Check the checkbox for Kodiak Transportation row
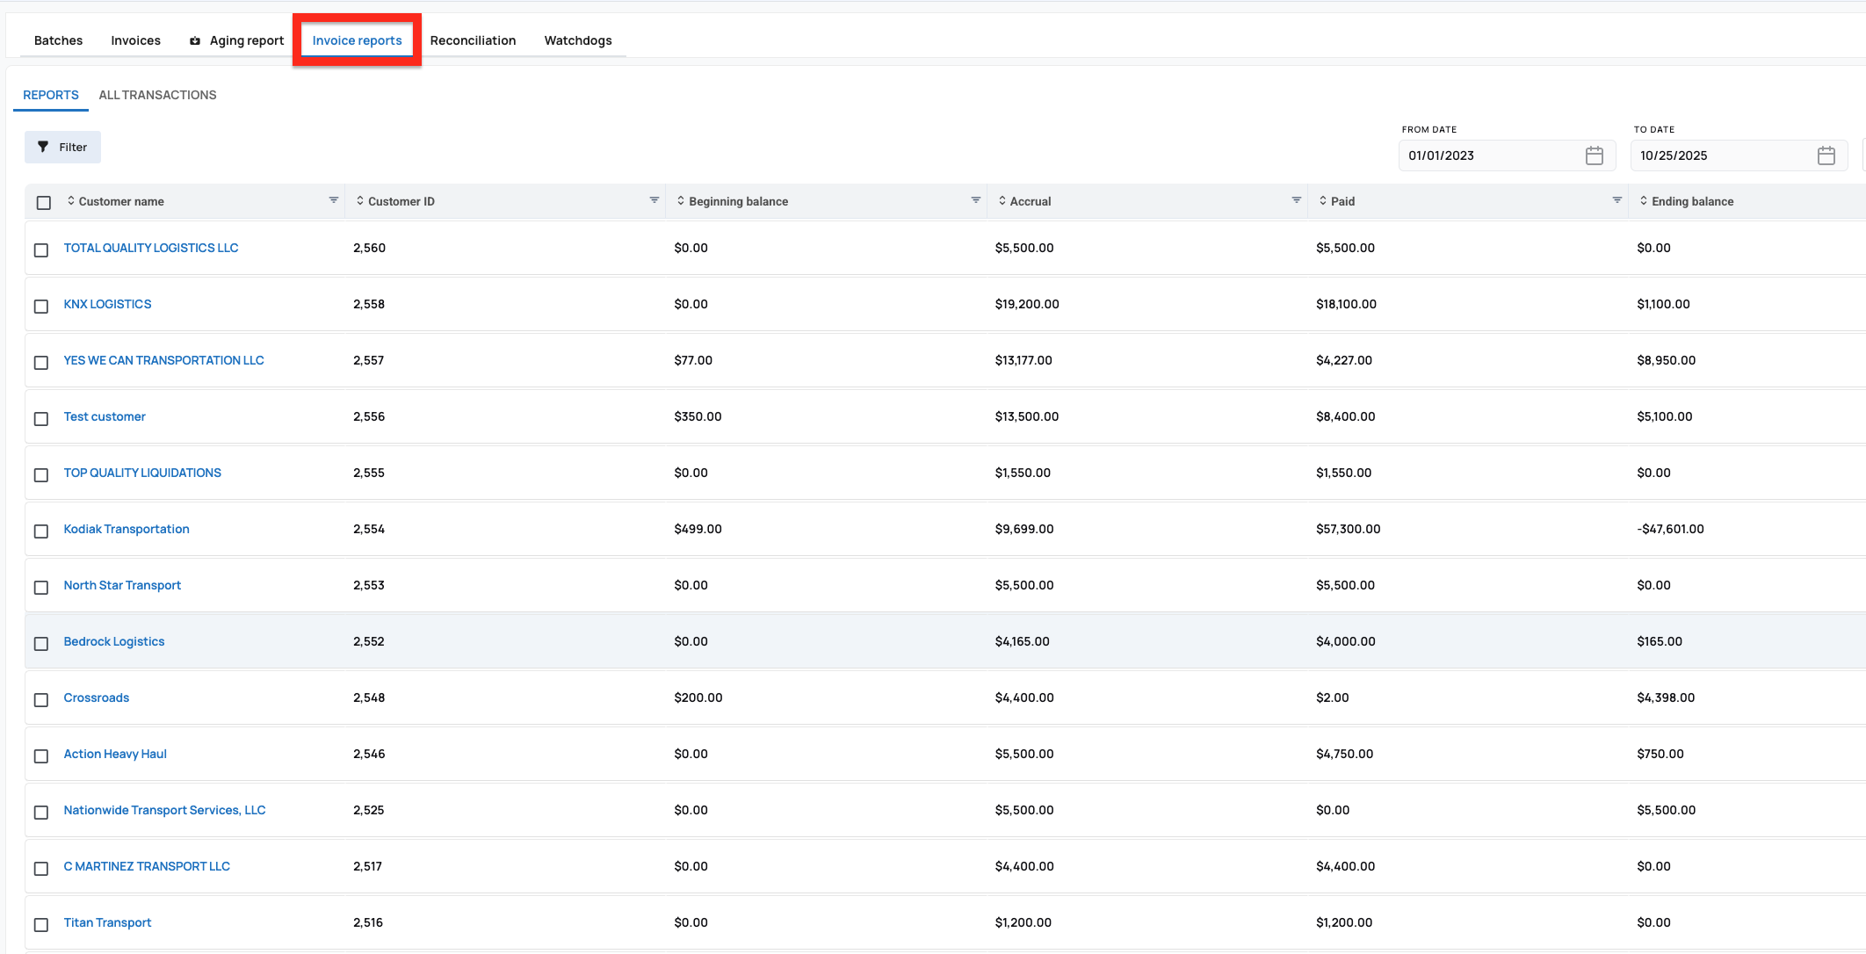The height and width of the screenshot is (954, 1866). click(40, 531)
